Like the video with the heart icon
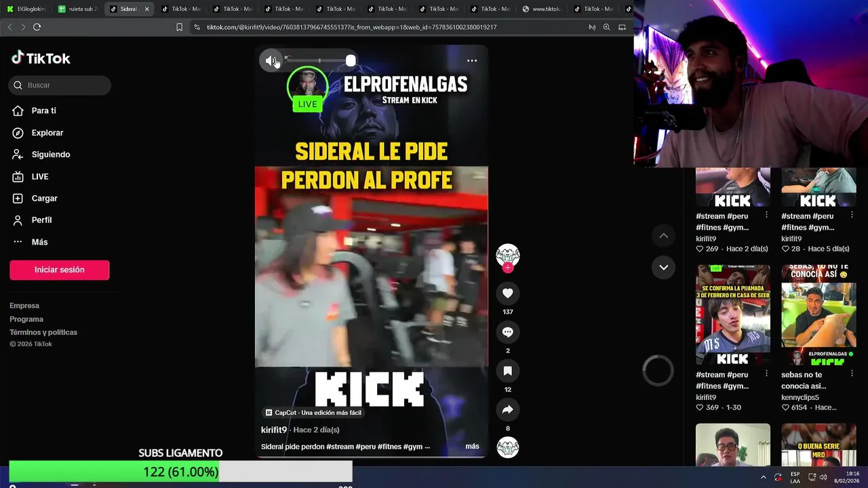The image size is (868, 488). (507, 293)
